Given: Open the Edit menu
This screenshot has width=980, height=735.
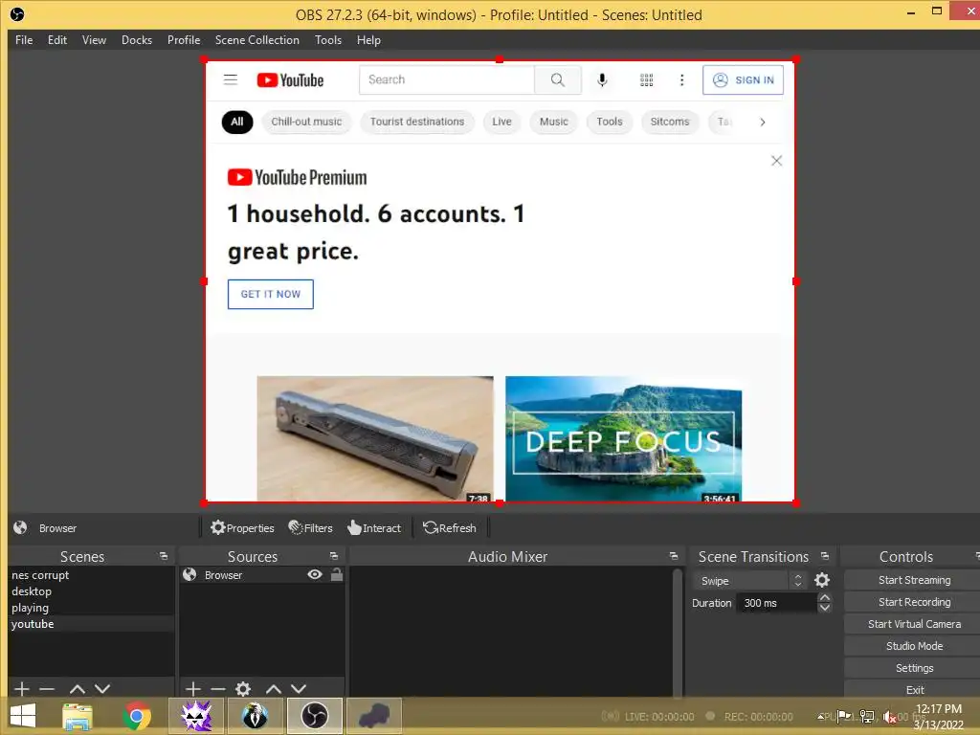Looking at the screenshot, I should [56, 40].
